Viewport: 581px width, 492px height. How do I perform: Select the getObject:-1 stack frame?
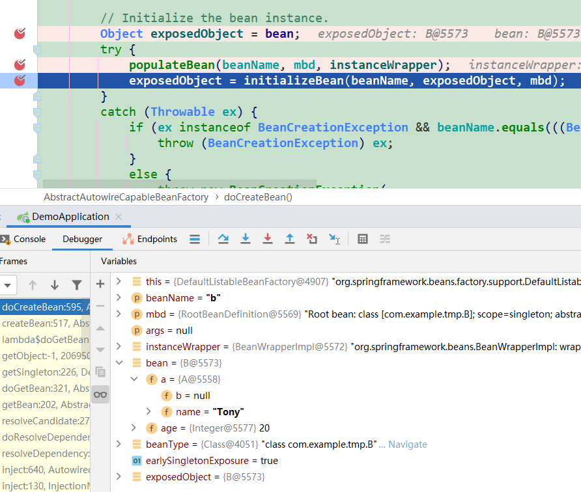pos(45,356)
